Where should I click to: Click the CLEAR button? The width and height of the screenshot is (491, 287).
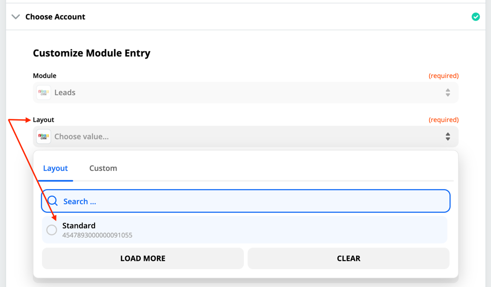pyautogui.click(x=349, y=258)
